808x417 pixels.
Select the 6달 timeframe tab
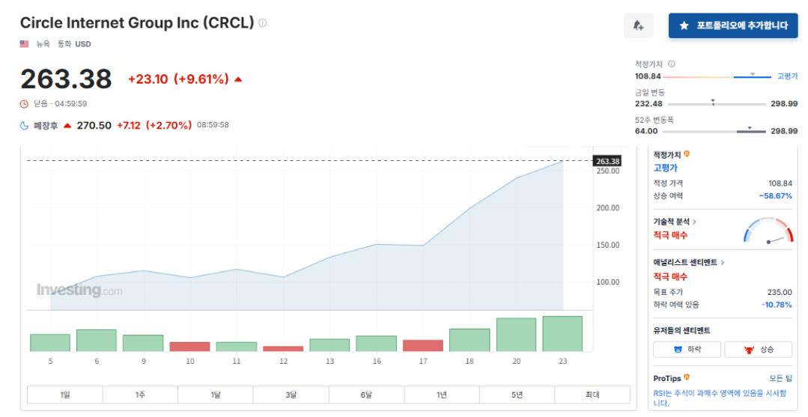click(x=366, y=395)
